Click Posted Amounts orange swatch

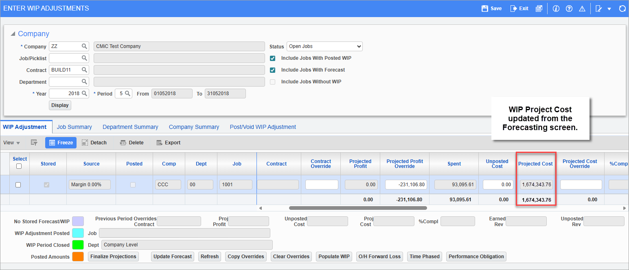pyautogui.click(x=78, y=257)
